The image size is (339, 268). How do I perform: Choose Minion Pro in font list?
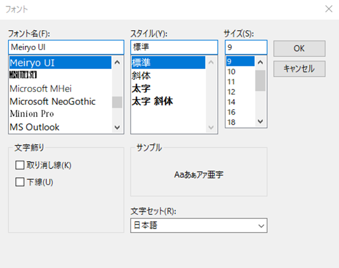coord(32,114)
